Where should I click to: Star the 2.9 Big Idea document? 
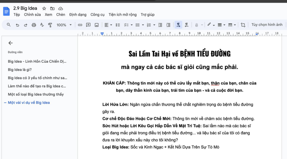pyautogui.click(x=44, y=8)
